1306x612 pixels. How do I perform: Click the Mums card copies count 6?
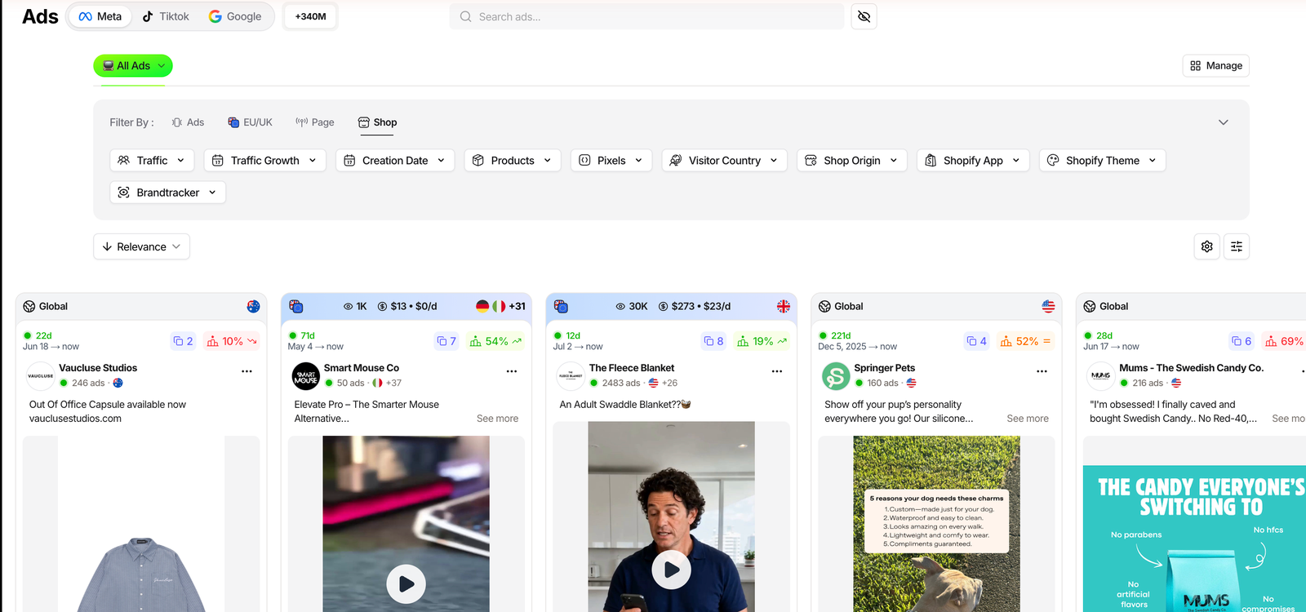(1242, 341)
